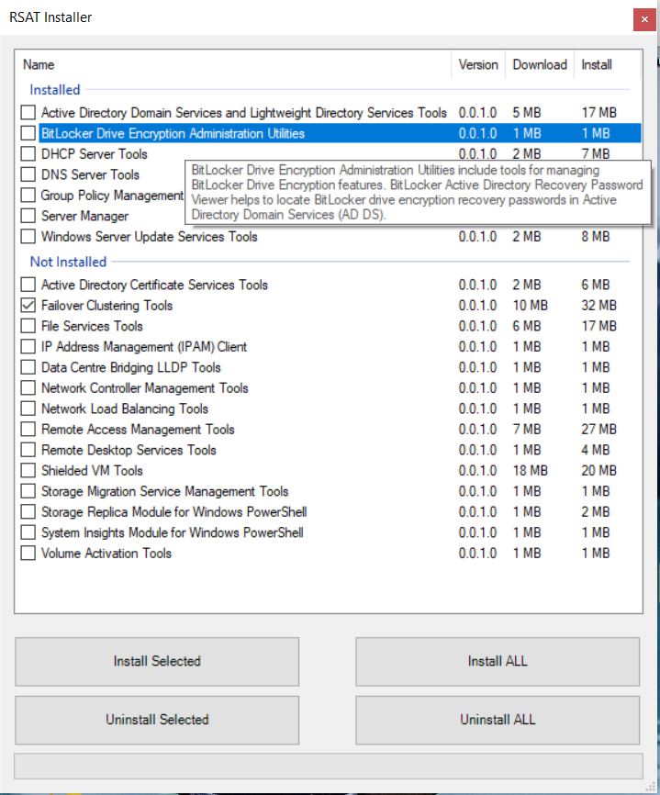The height and width of the screenshot is (795, 660).
Task: Tick Storage Replica Module for Windows PowerShell
Action: click(28, 512)
